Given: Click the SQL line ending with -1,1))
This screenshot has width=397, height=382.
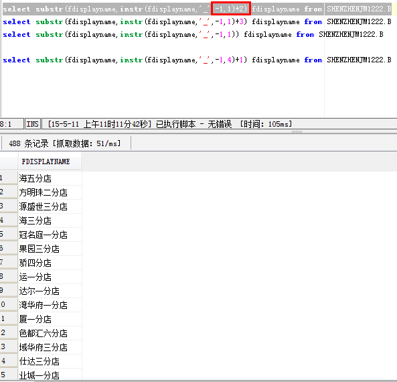Looking at the screenshot, I should 193,34.
